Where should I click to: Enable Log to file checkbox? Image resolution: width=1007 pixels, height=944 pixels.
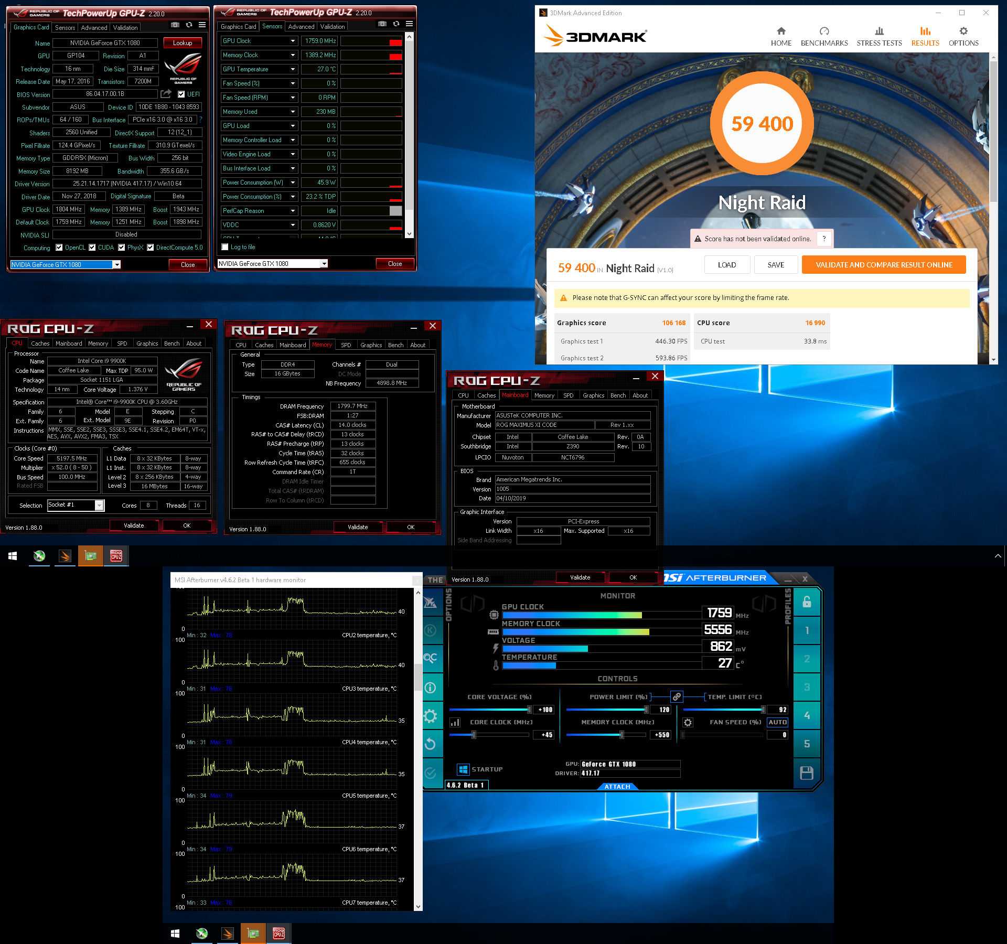pos(225,247)
